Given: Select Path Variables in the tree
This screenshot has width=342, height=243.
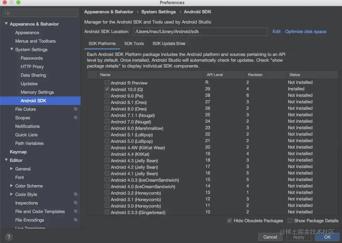Looking at the screenshot, I should (29, 143).
